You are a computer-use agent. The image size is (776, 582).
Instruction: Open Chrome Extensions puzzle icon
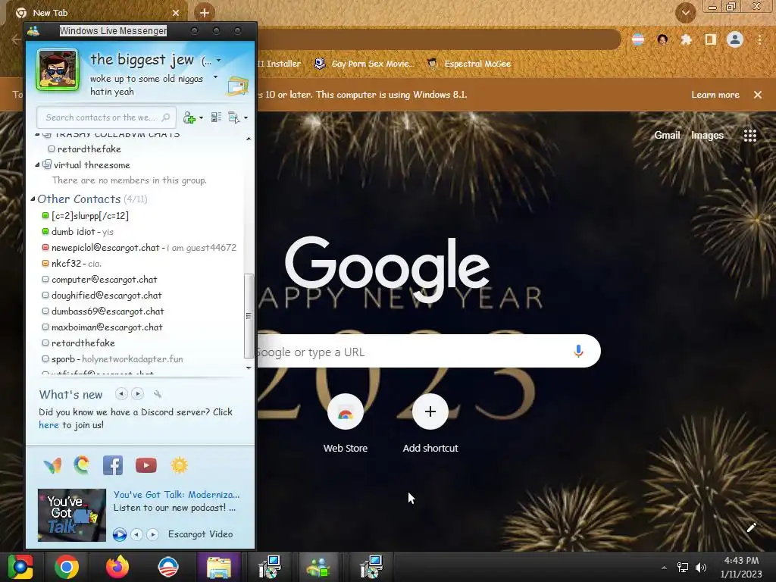coord(686,39)
